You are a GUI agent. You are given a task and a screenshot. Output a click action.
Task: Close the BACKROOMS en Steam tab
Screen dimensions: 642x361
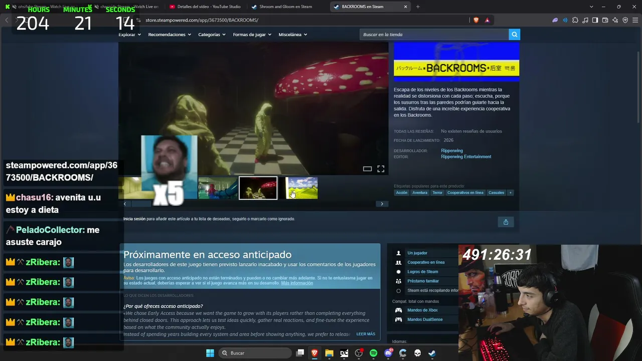coord(405,7)
